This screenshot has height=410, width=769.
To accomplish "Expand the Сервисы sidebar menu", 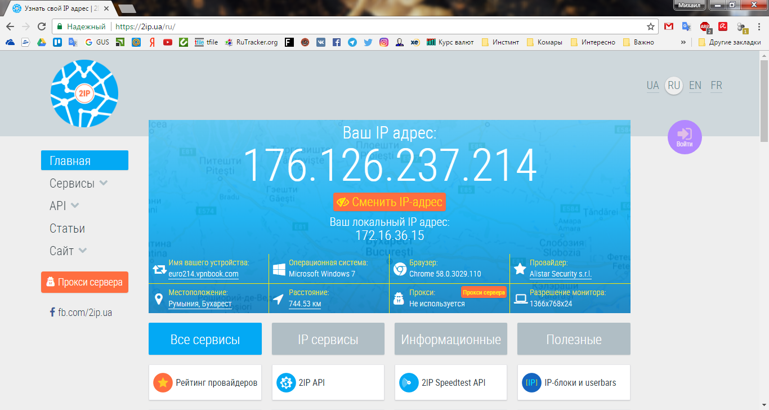I will (x=78, y=183).
